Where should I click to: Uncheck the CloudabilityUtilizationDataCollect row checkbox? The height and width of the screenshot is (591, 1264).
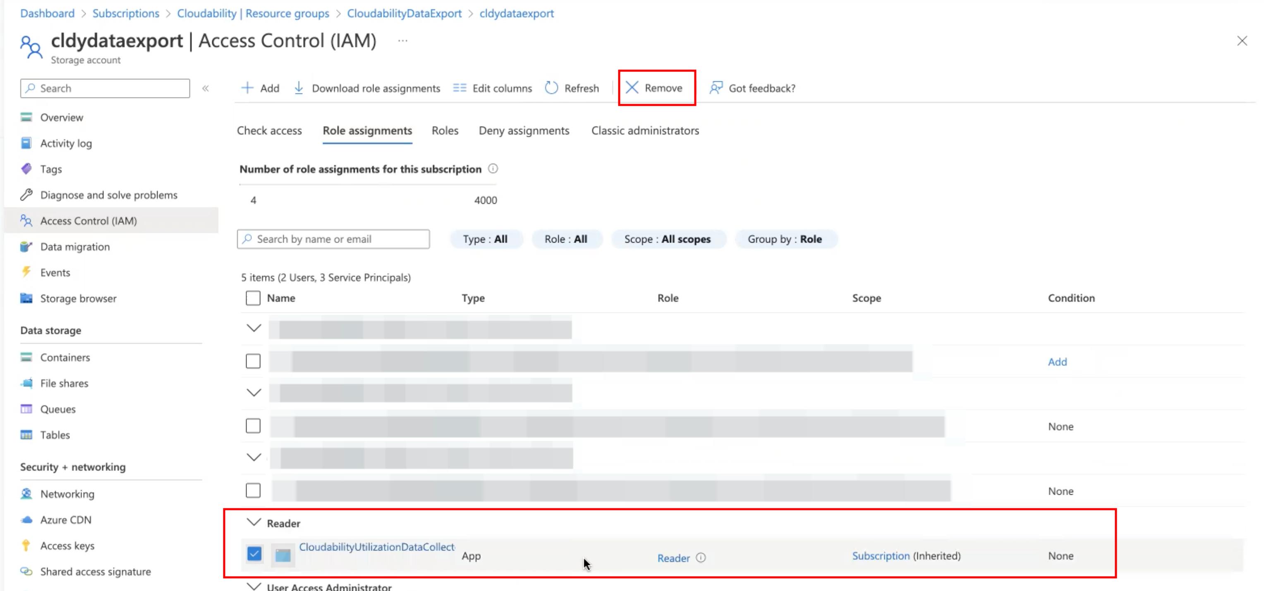[254, 554]
